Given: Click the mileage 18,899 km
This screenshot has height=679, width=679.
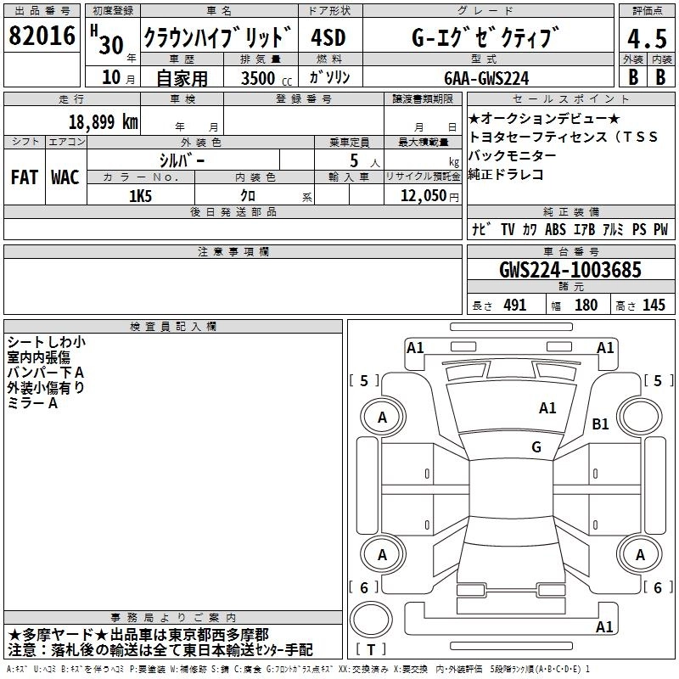Looking at the screenshot, I should (x=103, y=121).
